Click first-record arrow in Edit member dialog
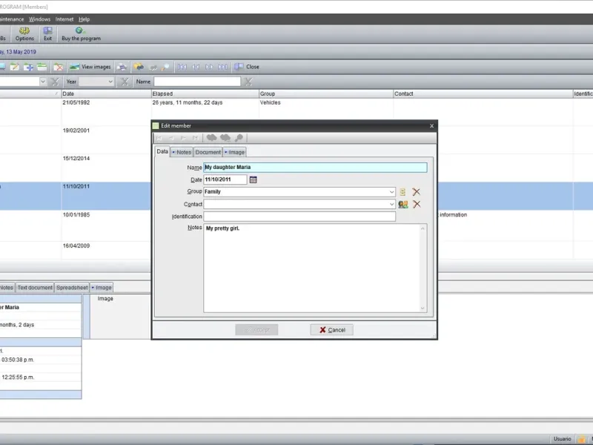This screenshot has width=593, height=445. [x=159, y=138]
